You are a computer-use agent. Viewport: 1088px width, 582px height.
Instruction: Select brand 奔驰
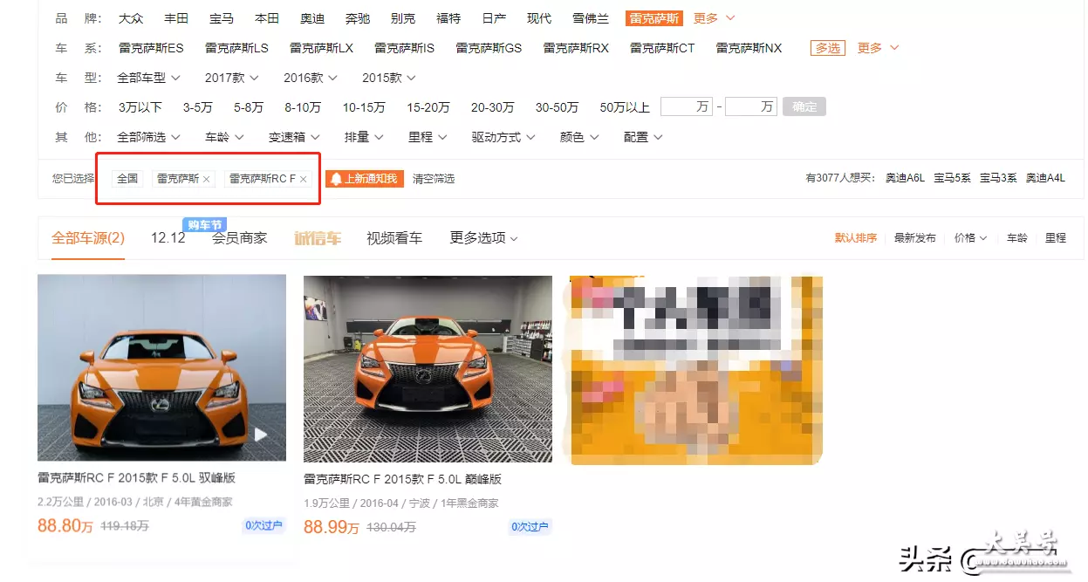click(x=358, y=18)
